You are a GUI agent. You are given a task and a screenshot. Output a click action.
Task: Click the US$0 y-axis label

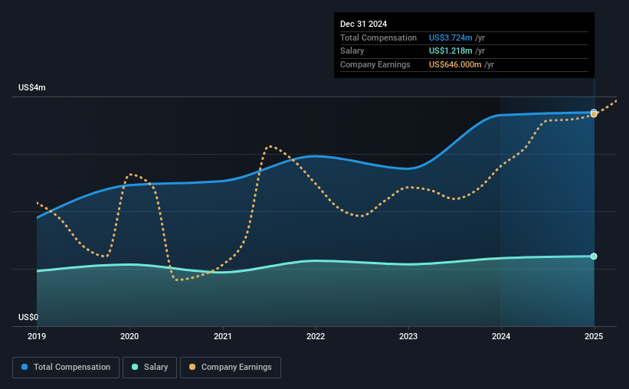(x=28, y=317)
